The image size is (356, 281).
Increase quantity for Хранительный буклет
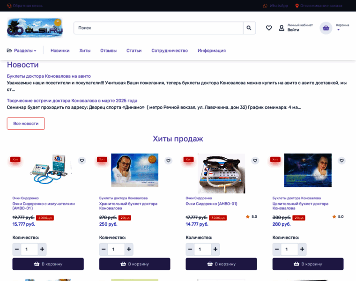point(129,249)
